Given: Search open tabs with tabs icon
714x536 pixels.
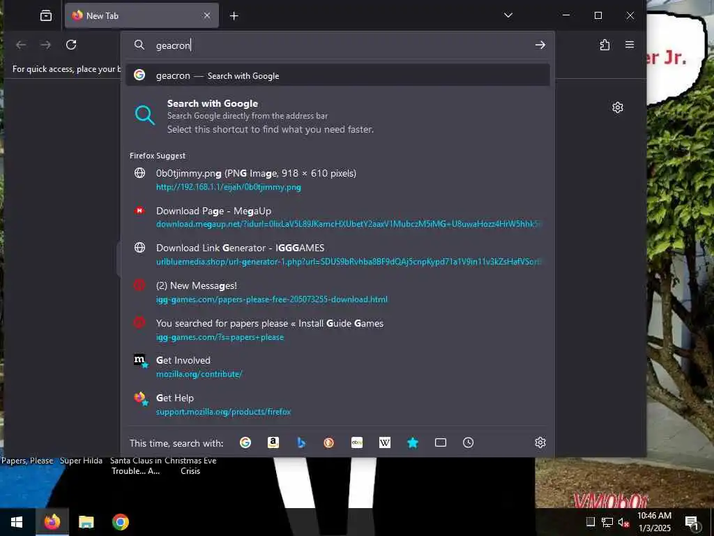Looking at the screenshot, I should coord(441,442).
